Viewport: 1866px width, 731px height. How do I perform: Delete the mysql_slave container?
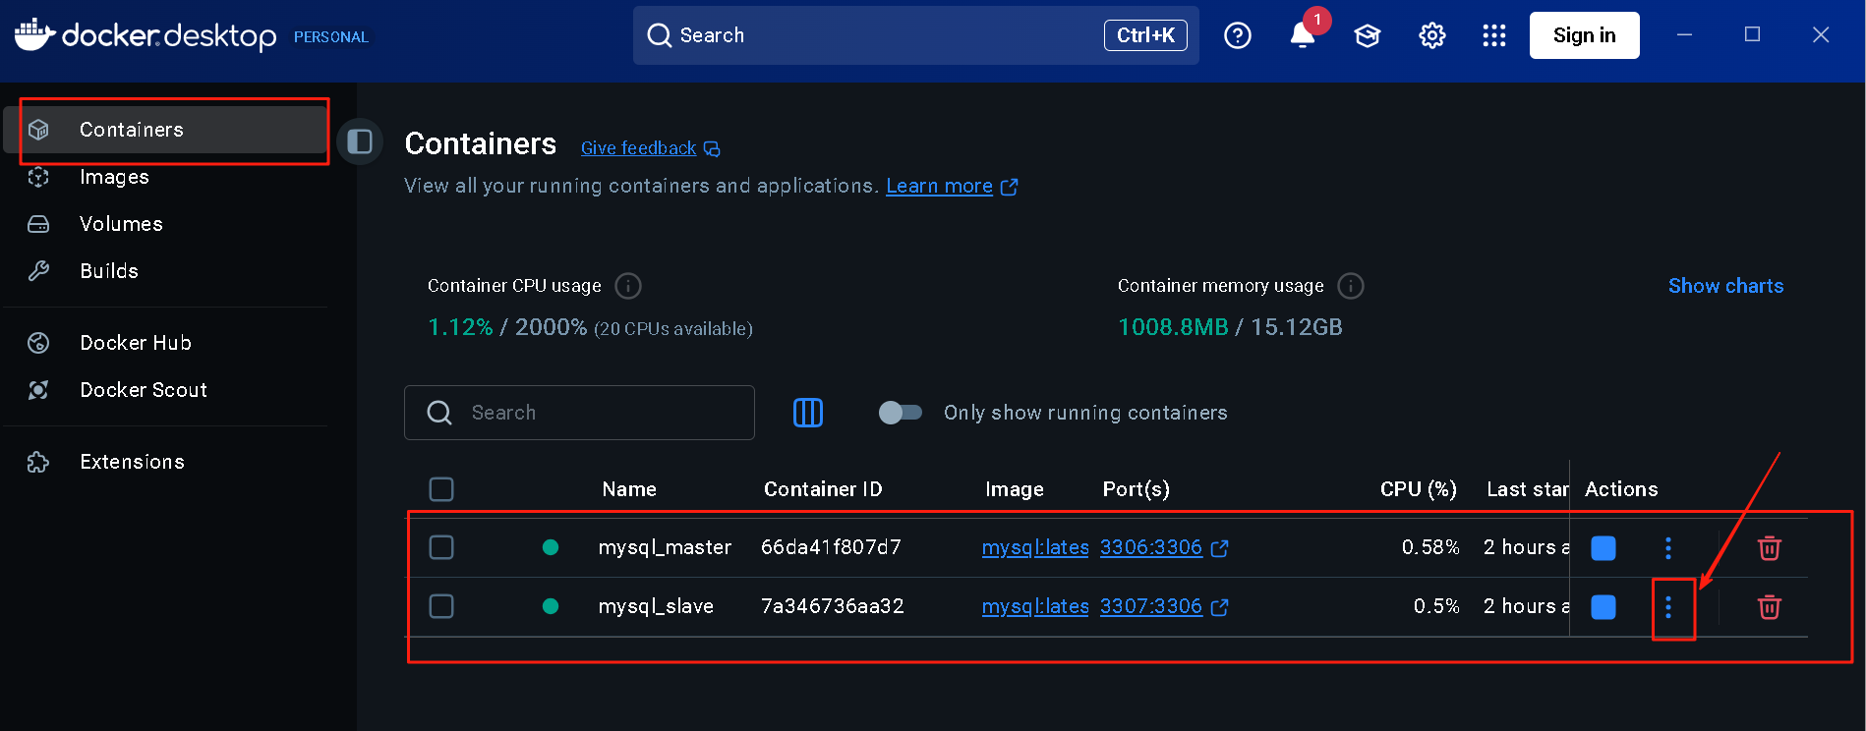pyautogui.click(x=1769, y=607)
